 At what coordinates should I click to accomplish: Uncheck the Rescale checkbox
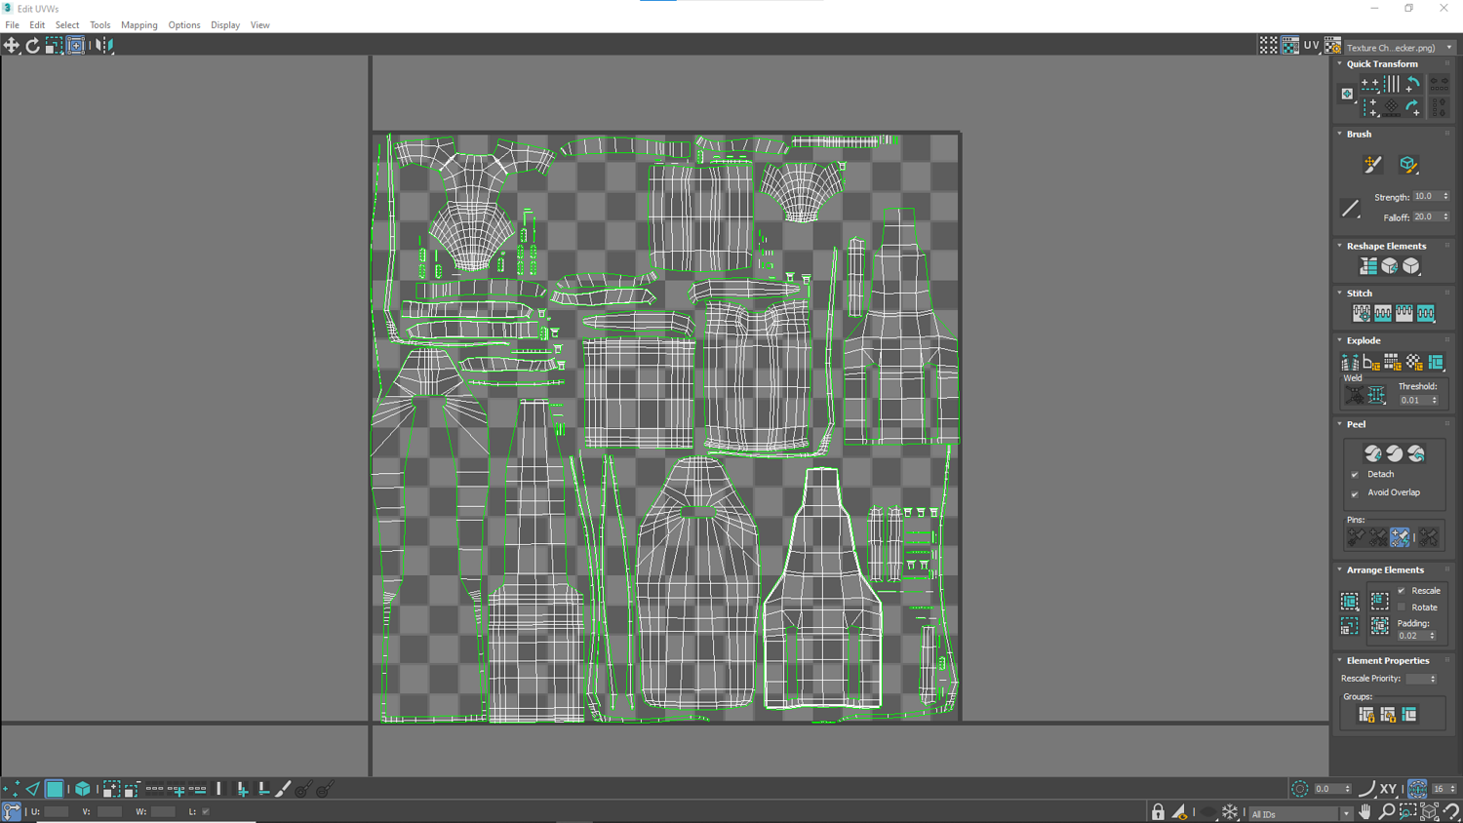(1402, 591)
